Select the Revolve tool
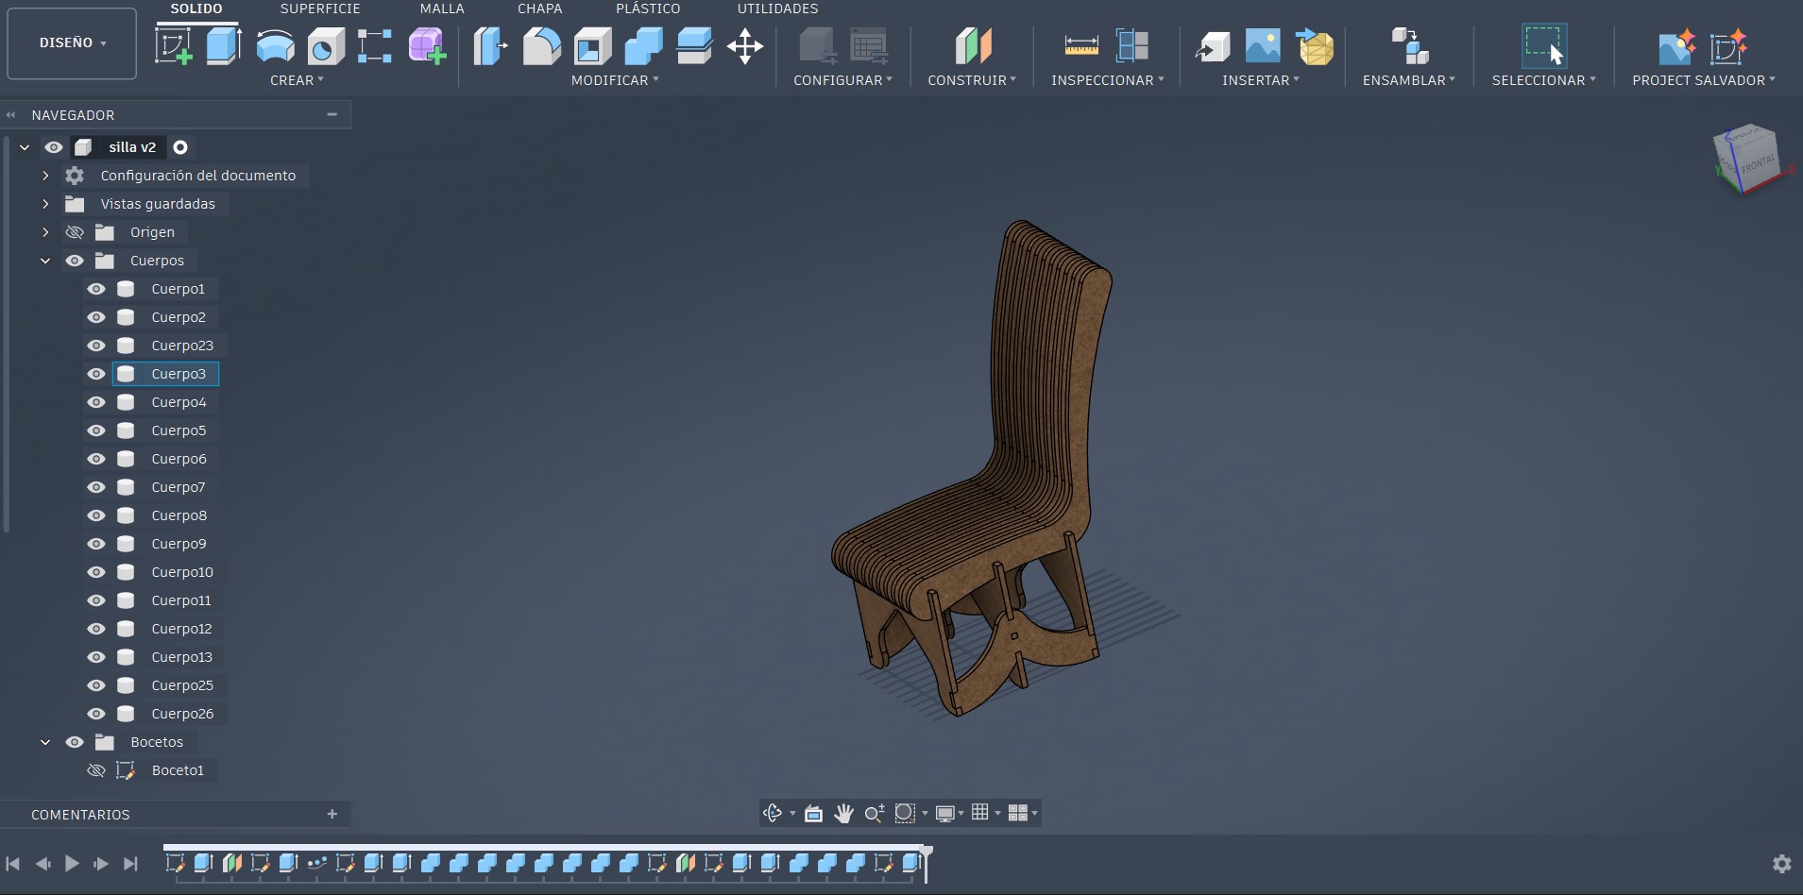The width and height of the screenshot is (1803, 895). [x=275, y=45]
